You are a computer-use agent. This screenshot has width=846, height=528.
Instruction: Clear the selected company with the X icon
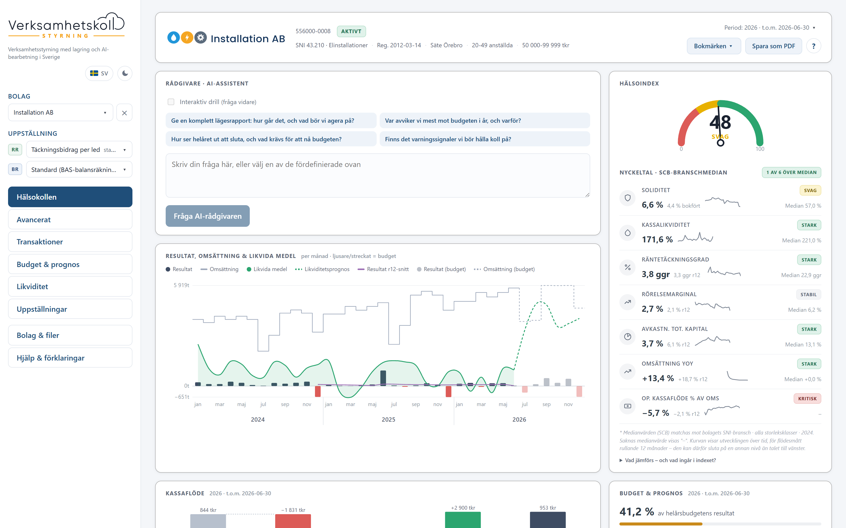124,113
